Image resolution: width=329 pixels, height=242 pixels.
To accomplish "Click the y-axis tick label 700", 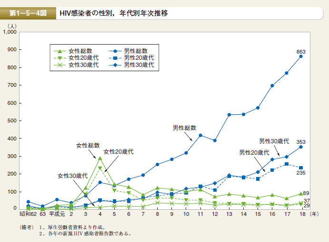I will tap(12, 85).
